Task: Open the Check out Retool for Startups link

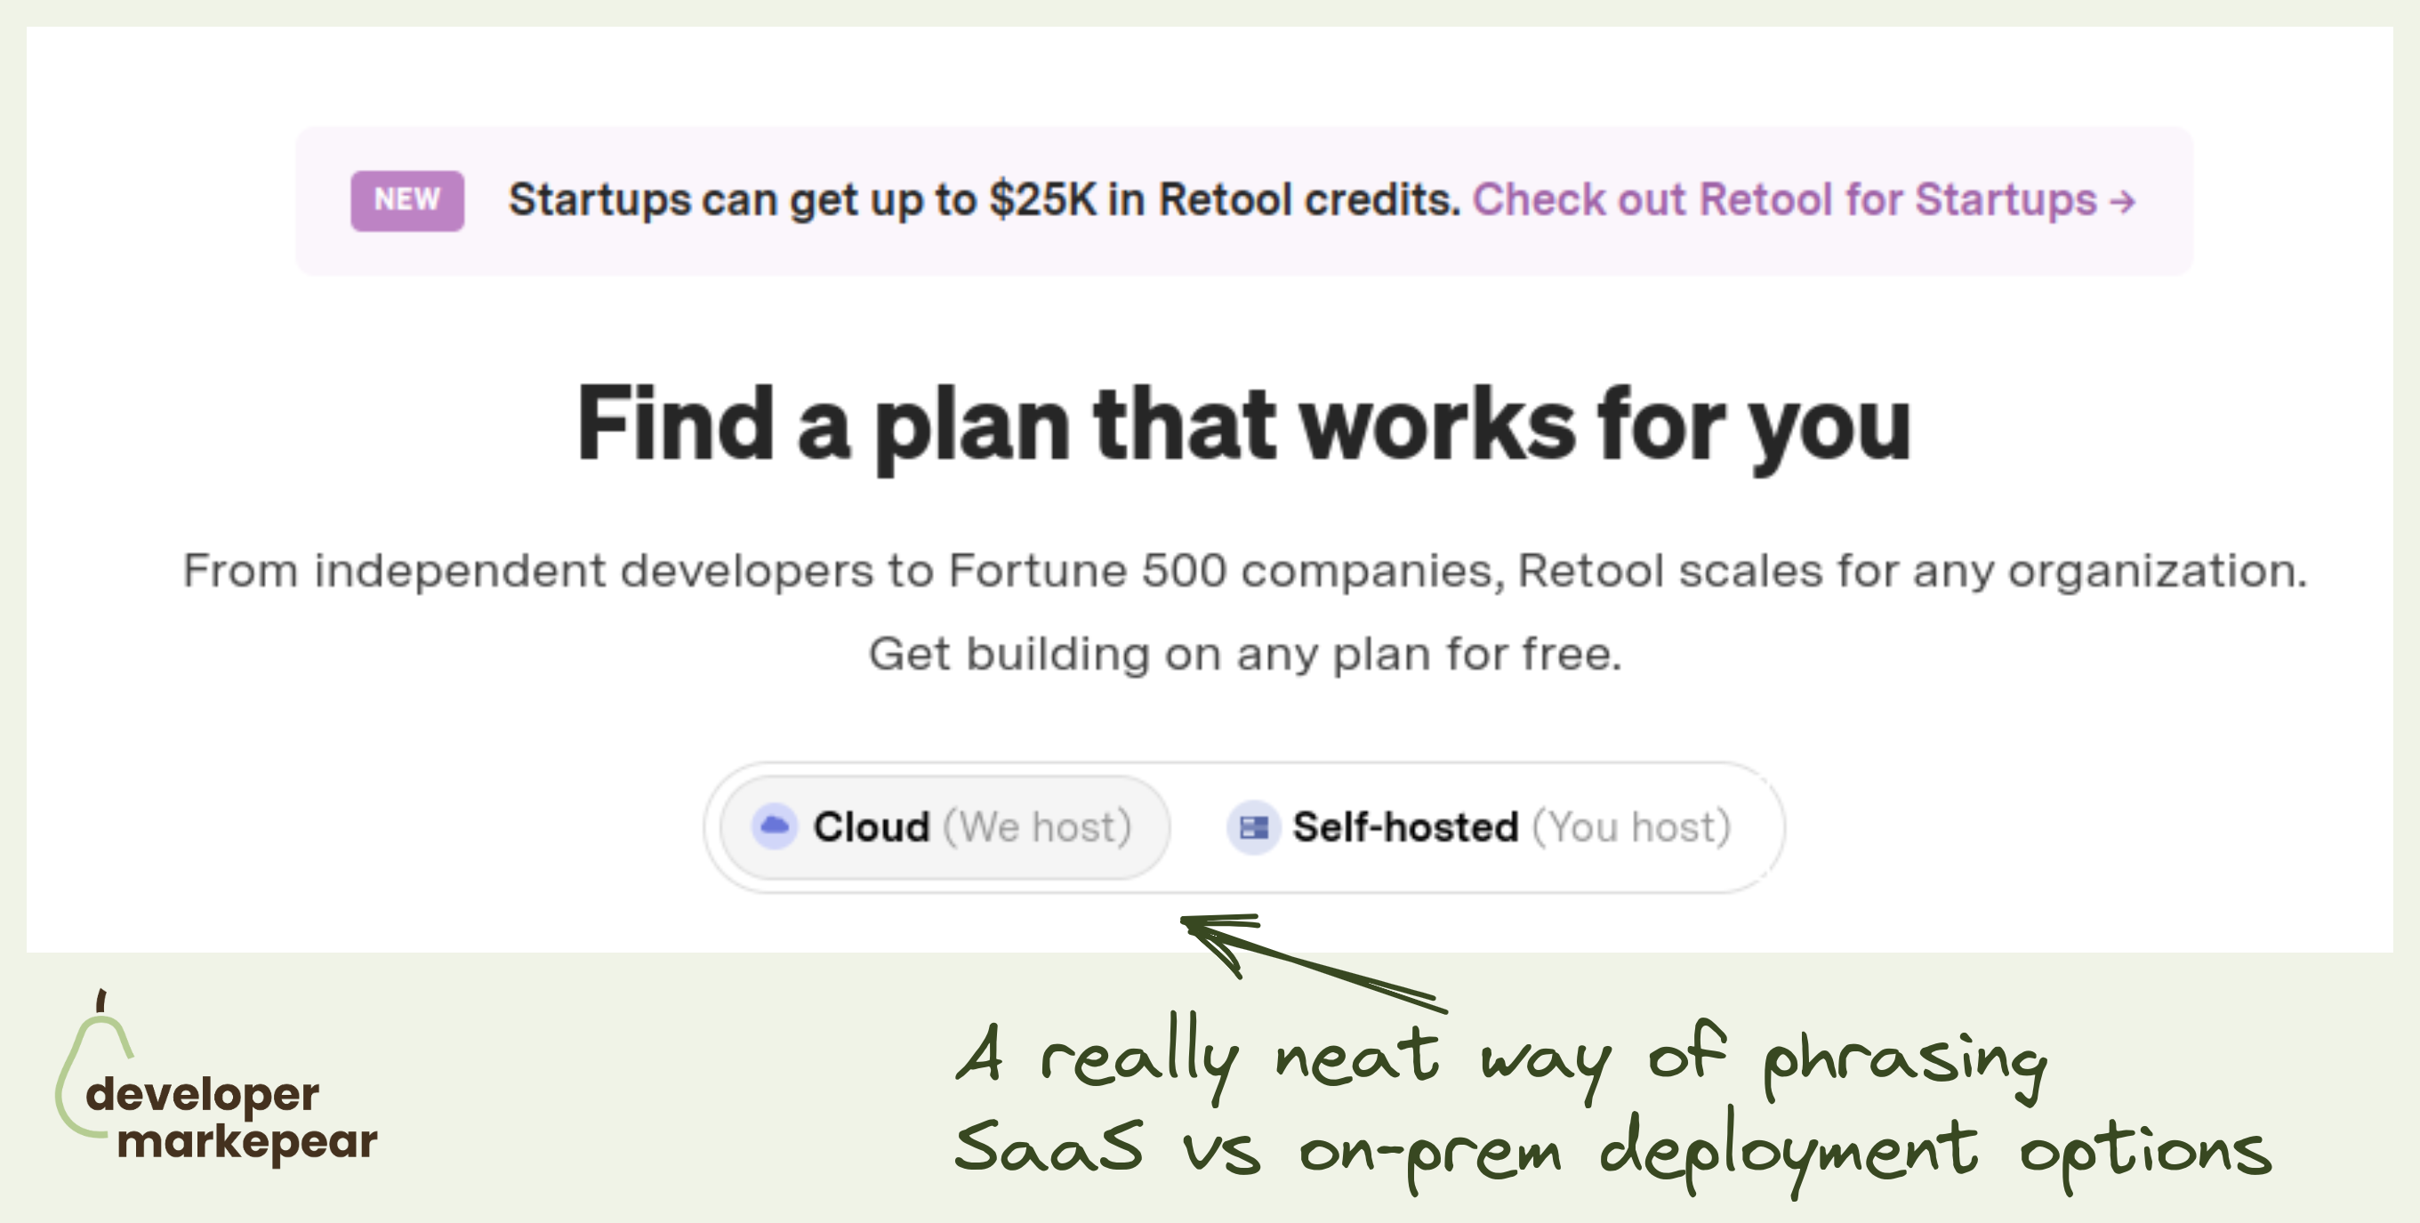Action: [x=1785, y=200]
